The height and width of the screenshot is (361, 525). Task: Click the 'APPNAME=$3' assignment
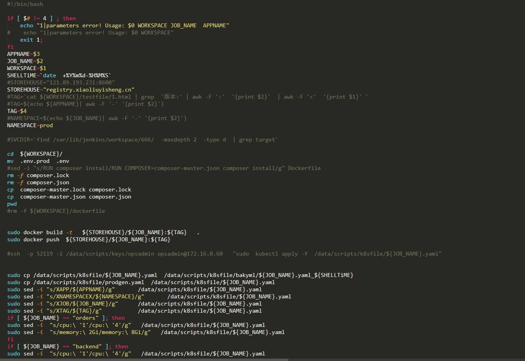(23, 54)
